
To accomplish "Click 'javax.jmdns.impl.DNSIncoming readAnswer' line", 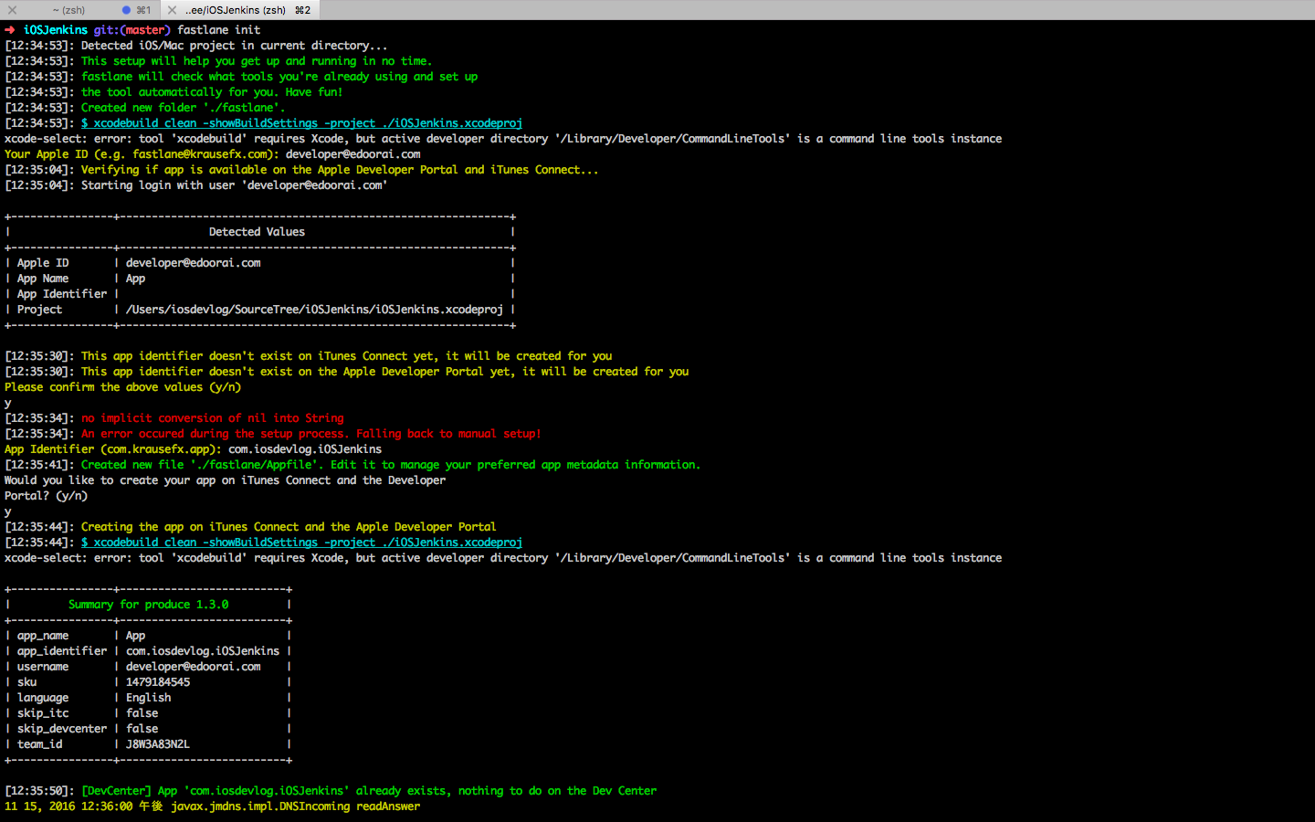I will tap(296, 806).
